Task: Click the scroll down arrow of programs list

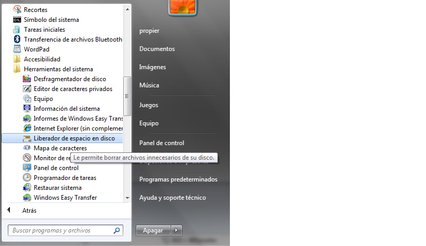Action: pyautogui.click(x=127, y=198)
